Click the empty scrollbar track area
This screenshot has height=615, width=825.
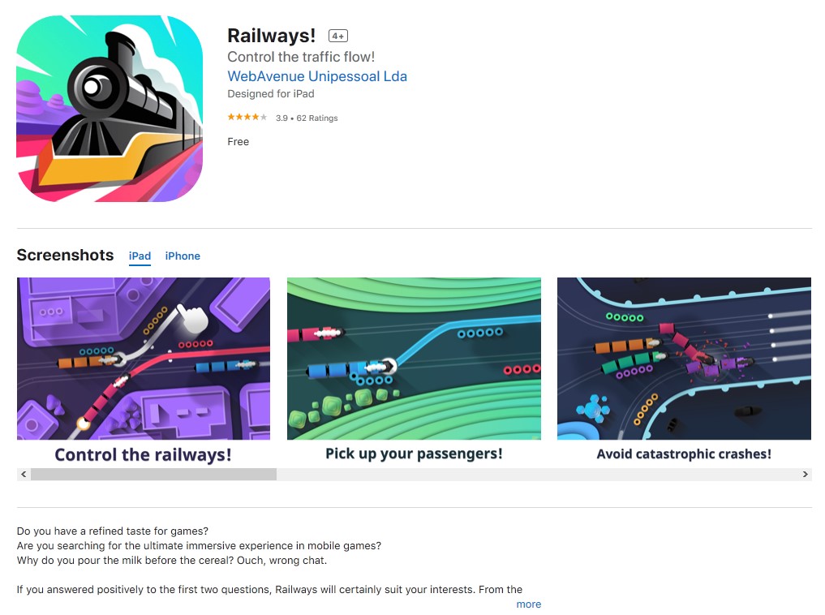click(x=537, y=474)
